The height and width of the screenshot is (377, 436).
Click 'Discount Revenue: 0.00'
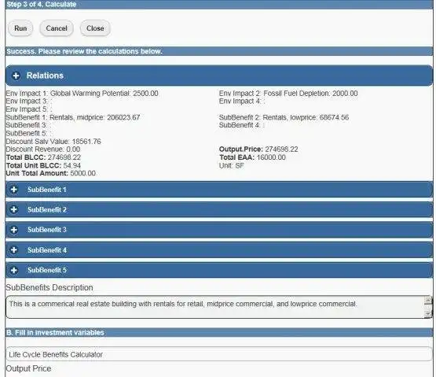pos(43,150)
